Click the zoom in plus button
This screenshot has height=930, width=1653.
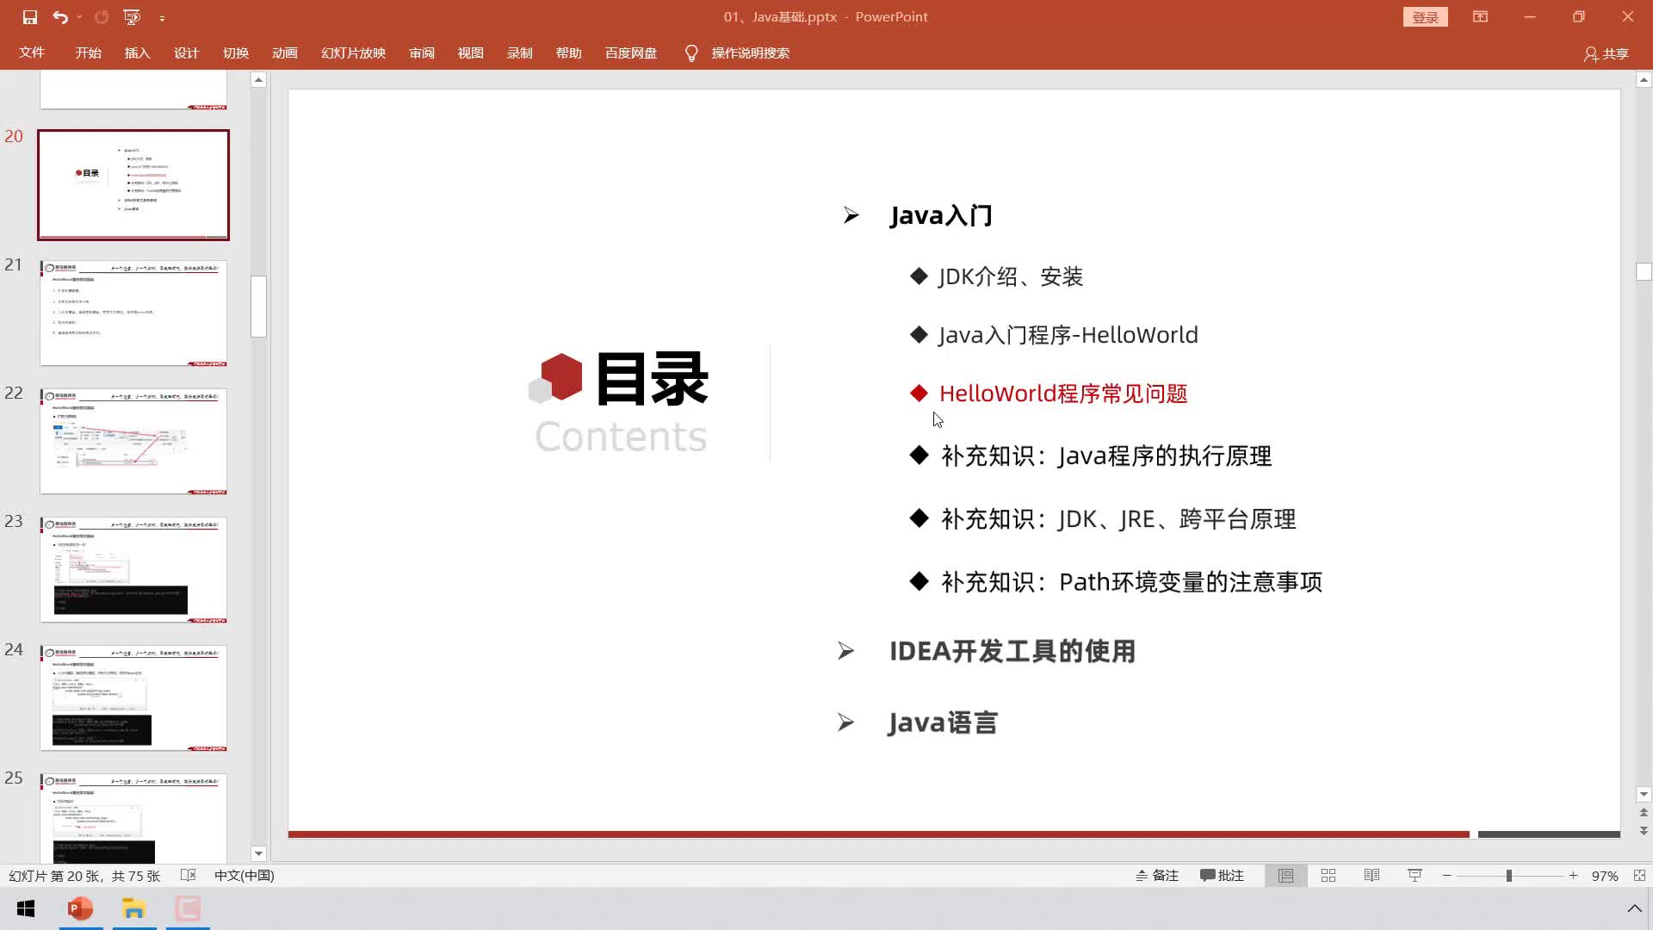pyautogui.click(x=1573, y=876)
